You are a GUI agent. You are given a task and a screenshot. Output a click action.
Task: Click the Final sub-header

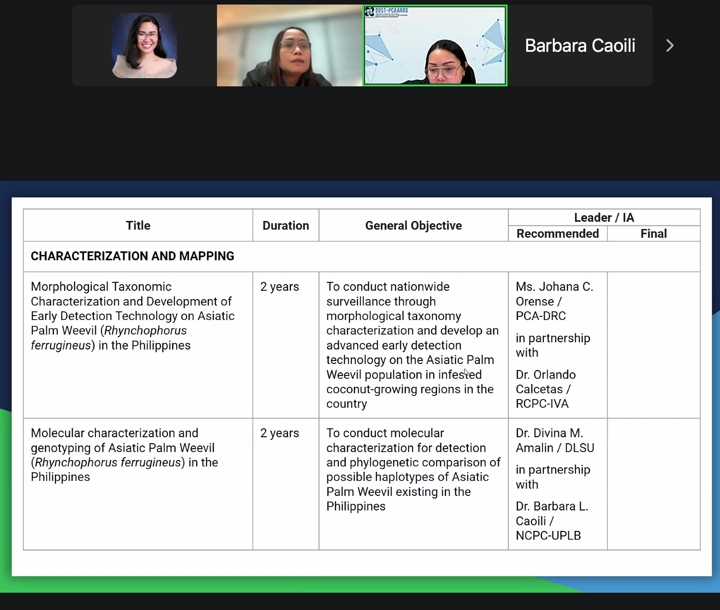pos(653,234)
